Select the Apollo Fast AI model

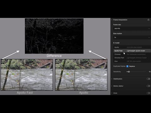click(x=132, y=51)
